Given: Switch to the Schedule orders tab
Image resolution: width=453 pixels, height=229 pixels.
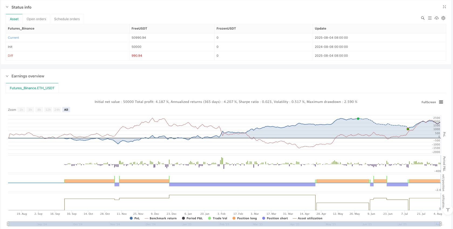Looking at the screenshot, I should click(x=67, y=19).
